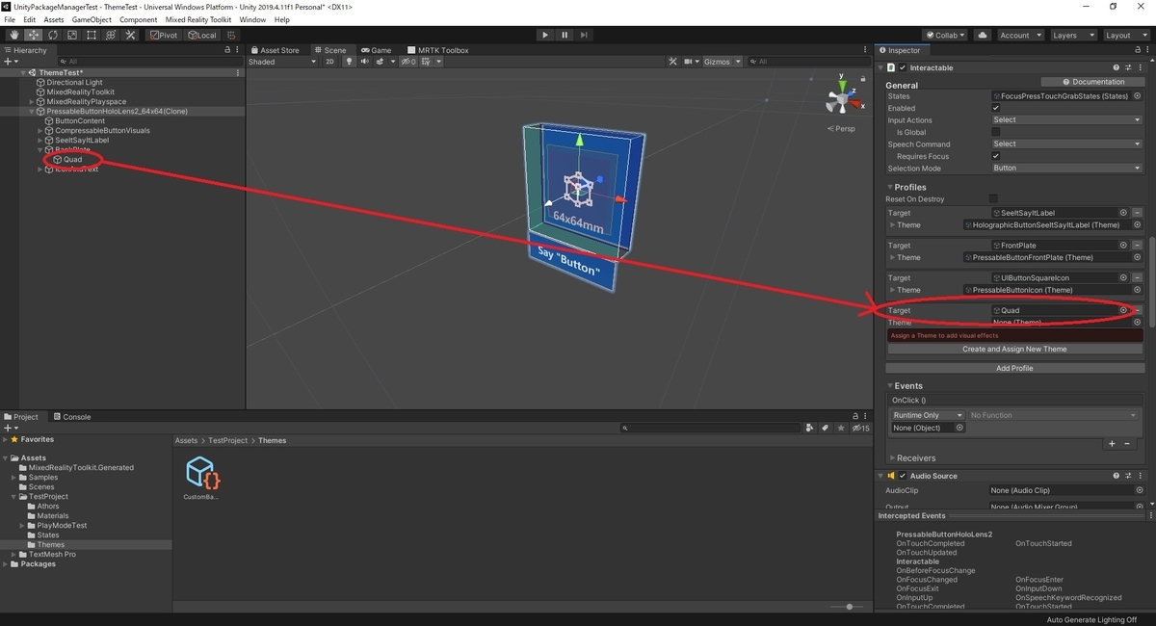The width and height of the screenshot is (1156, 626).
Task: Open Interactable component context menu
Action: pos(1139,67)
